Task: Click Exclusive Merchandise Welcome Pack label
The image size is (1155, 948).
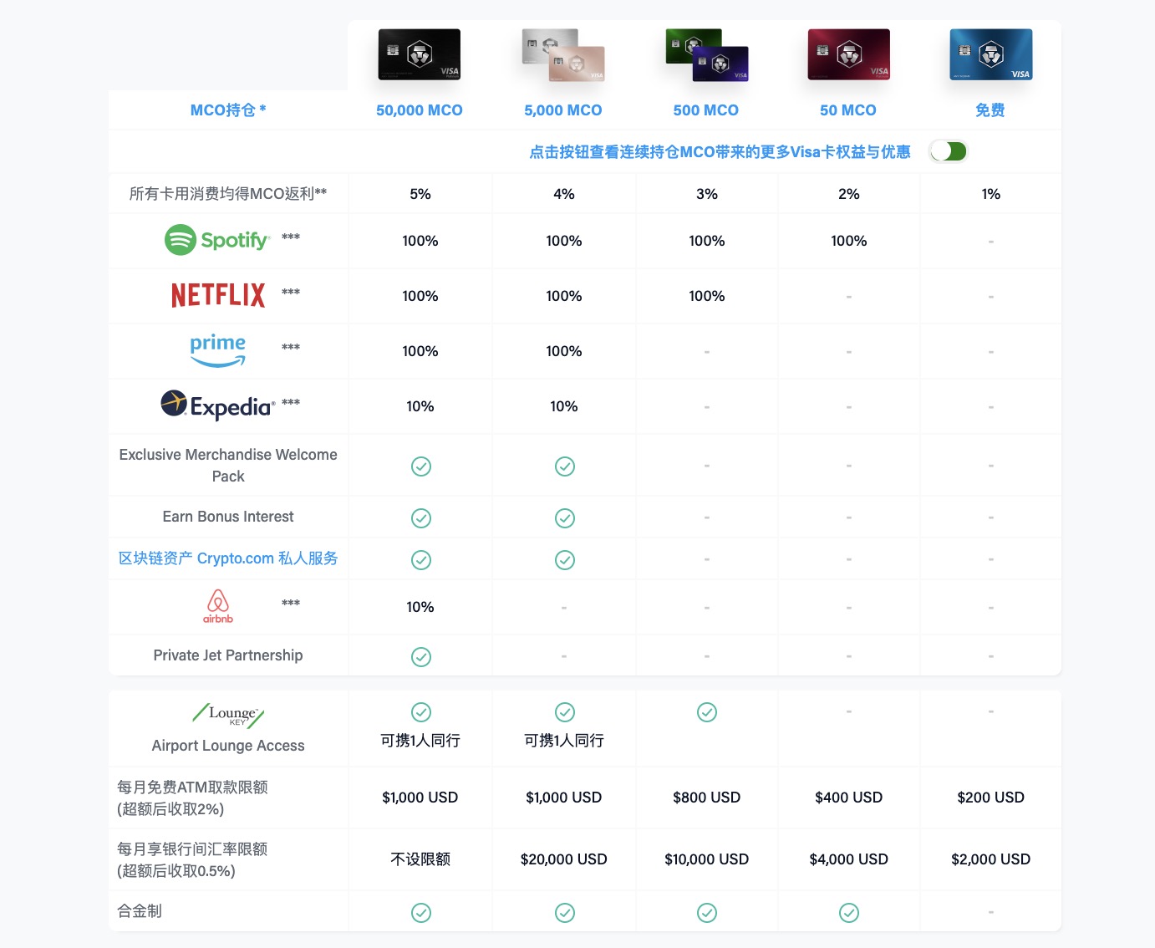Action: pyautogui.click(x=228, y=466)
